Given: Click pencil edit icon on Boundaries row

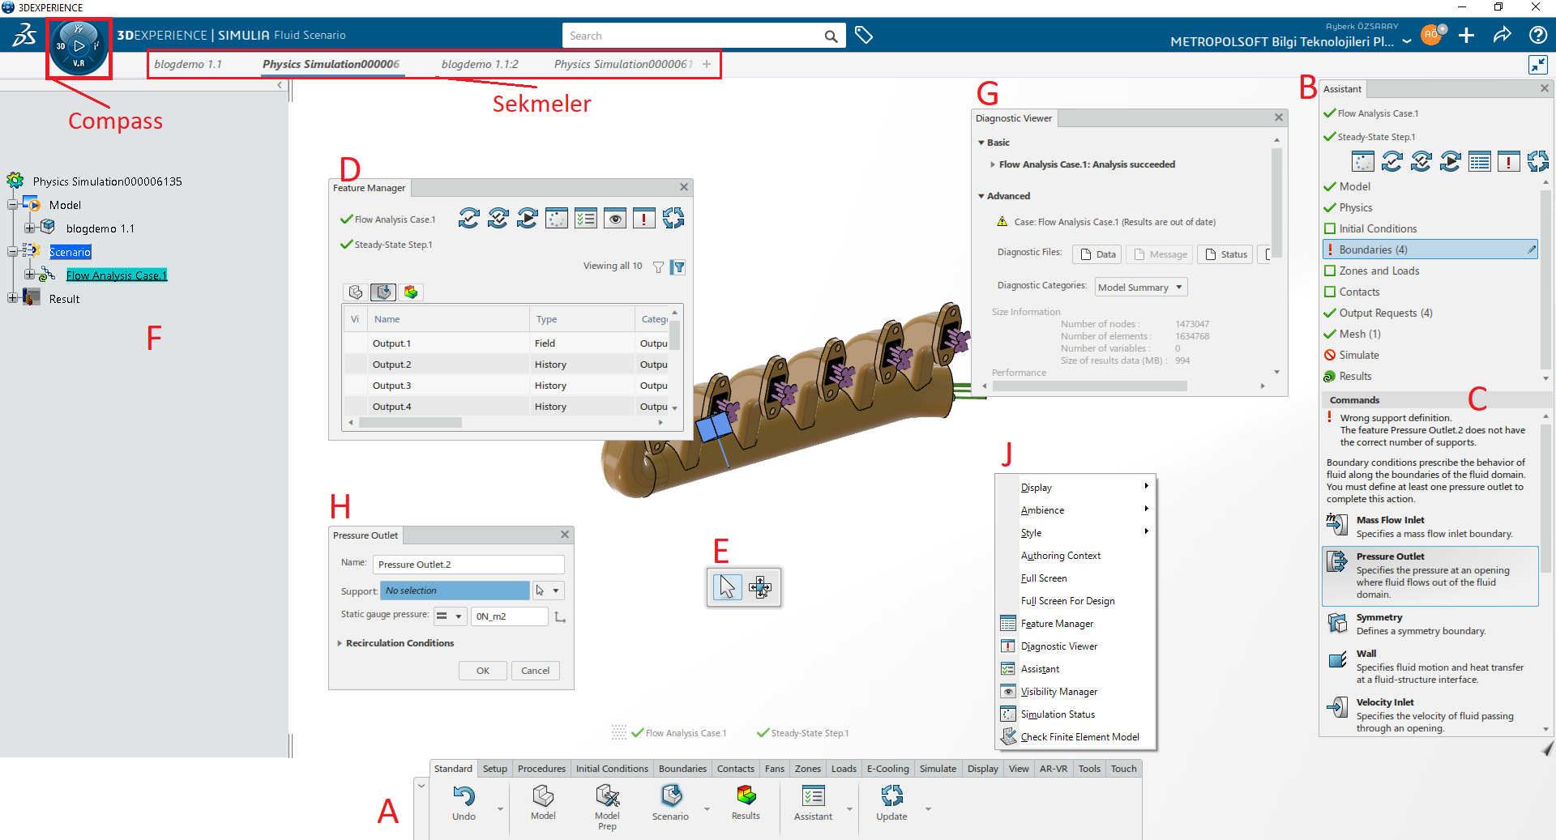Looking at the screenshot, I should pyautogui.click(x=1532, y=249).
